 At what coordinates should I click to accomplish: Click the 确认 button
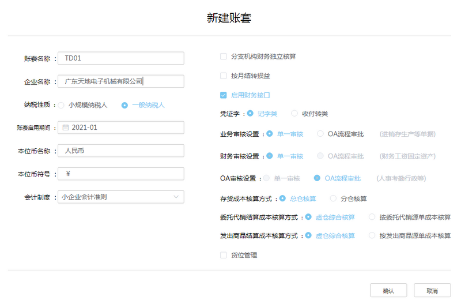click(388, 290)
